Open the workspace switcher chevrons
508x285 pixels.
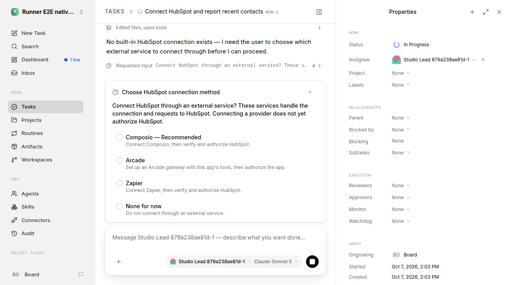81,12
